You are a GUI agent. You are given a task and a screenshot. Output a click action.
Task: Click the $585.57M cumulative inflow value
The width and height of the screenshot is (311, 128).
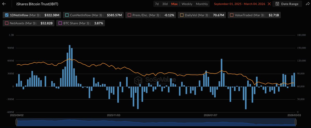click(114, 15)
